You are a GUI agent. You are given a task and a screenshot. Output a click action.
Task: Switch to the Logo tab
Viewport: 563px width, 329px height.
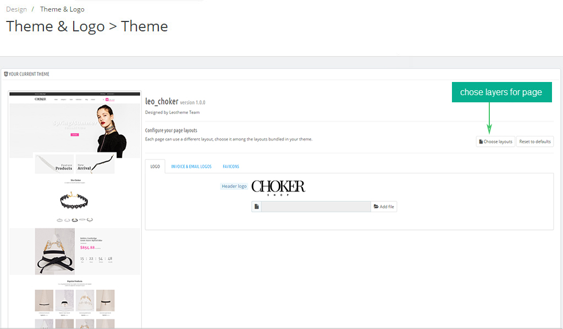coord(155,166)
